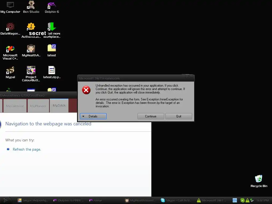
Task: Switch to Skype - Call Acti... taskbar item
Action: coord(176,200)
